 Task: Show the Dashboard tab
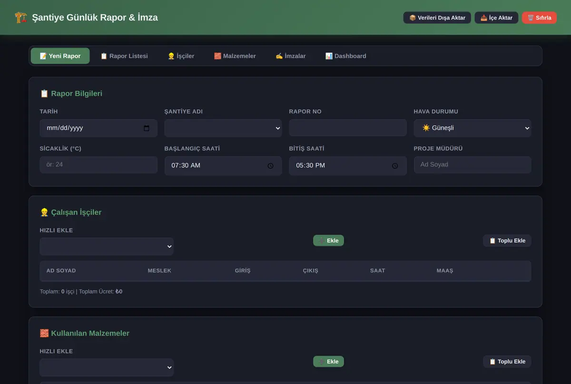(x=345, y=56)
